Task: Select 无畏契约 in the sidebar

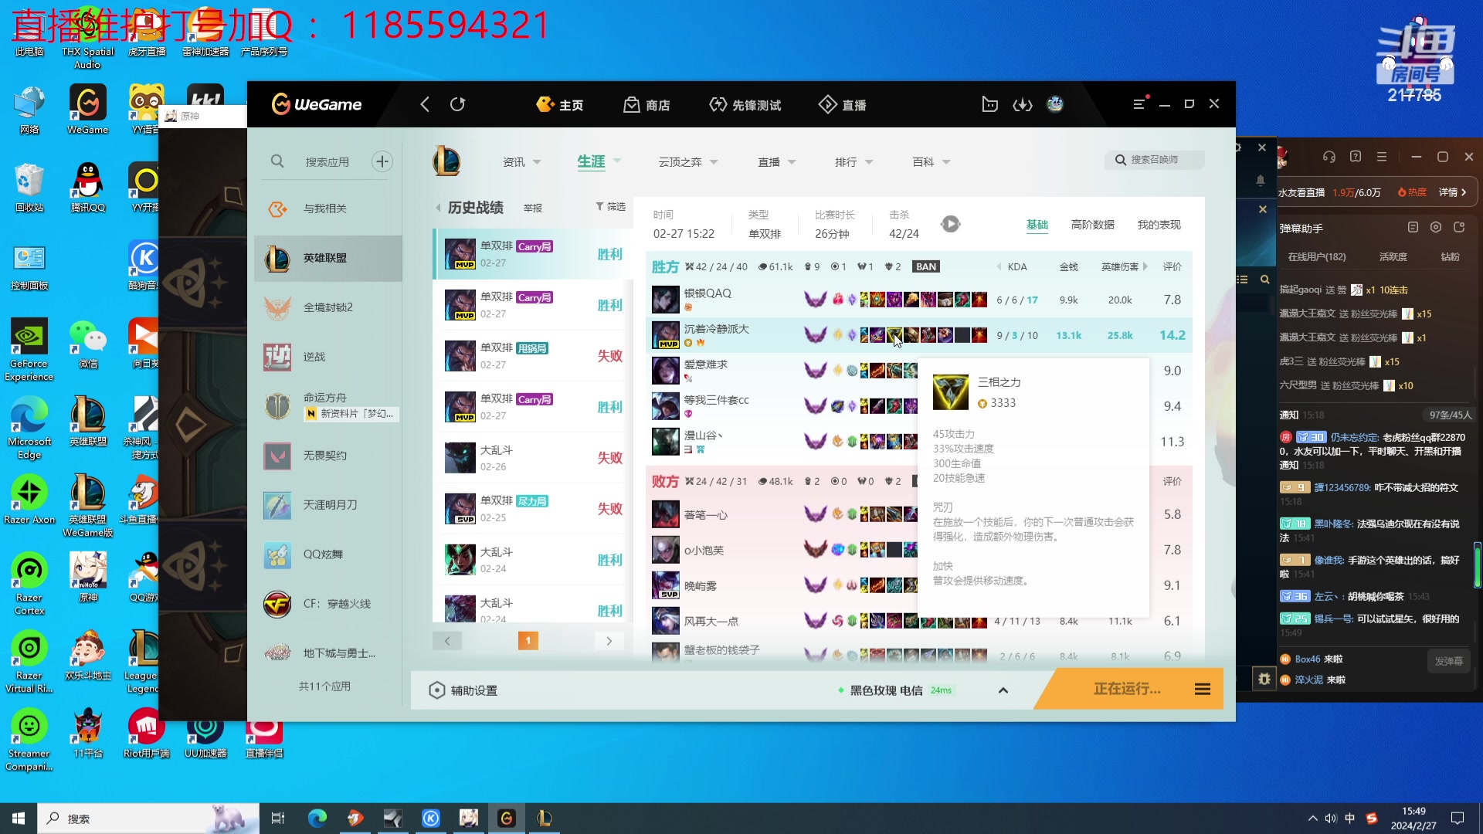Action: [328, 456]
